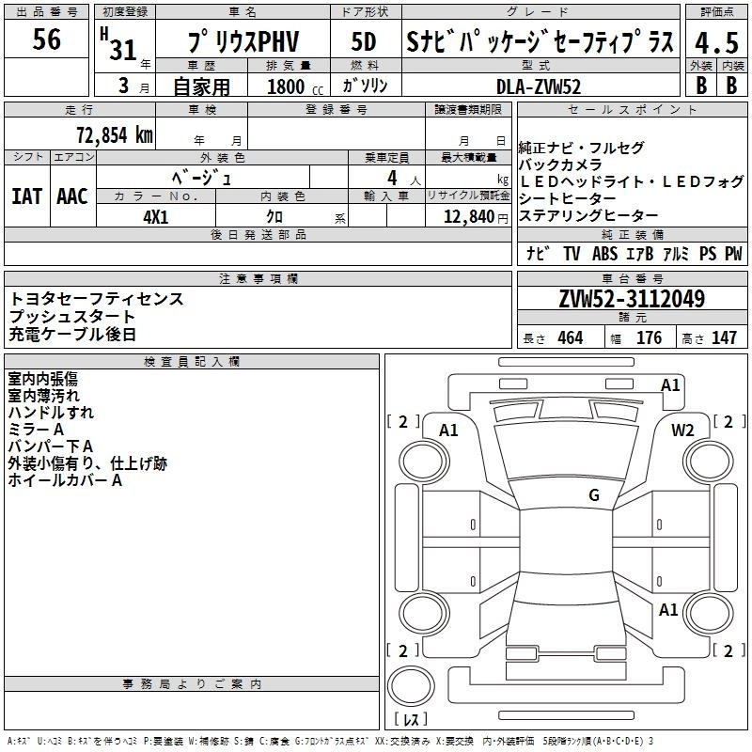Select the mileage 72,854 km
This screenshot has height=752, width=752.
[115, 134]
